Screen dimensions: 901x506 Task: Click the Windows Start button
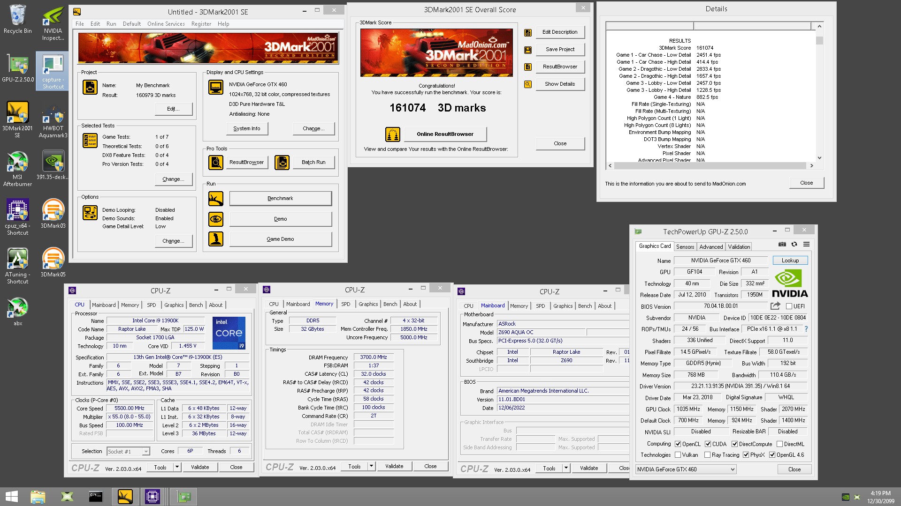point(11,497)
